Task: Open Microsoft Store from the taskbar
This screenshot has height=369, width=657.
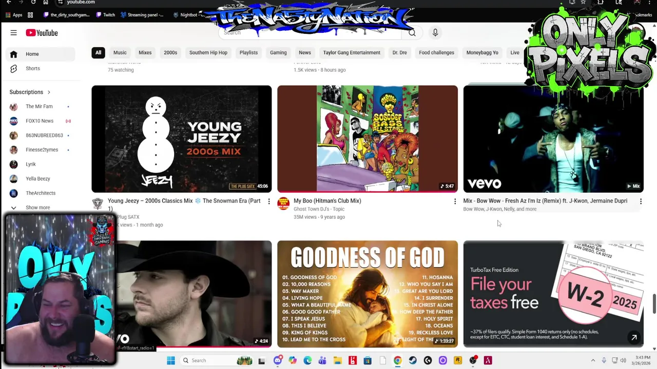Action: (368, 360)
